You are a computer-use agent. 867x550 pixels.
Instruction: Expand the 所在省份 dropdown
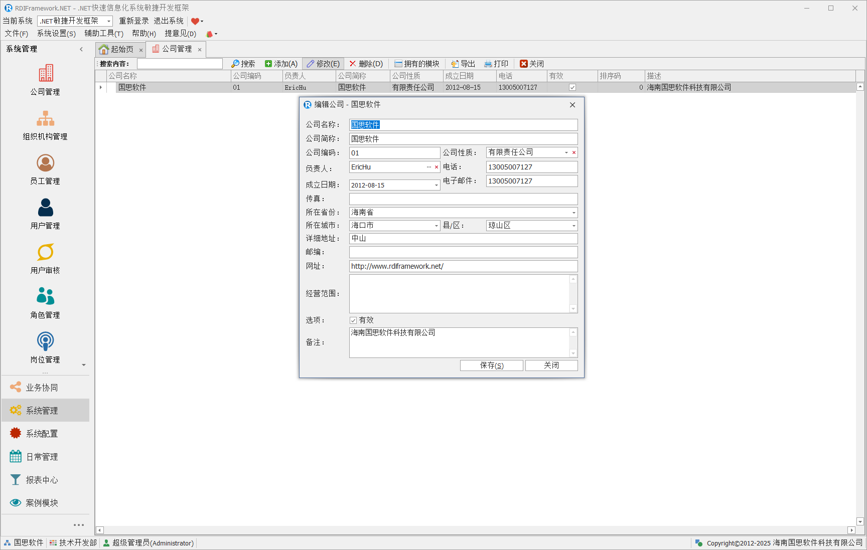point(573,213)
